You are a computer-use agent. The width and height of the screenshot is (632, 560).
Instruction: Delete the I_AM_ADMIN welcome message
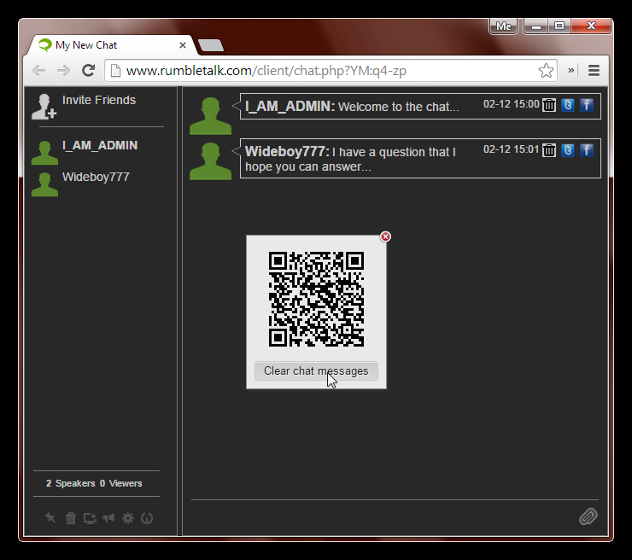[549, 105]
